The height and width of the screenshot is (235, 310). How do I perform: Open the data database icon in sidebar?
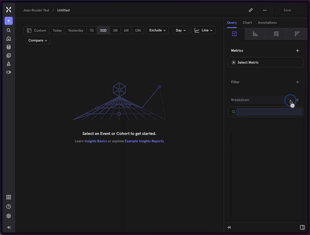pyautogui.click(x=9, y=47)
